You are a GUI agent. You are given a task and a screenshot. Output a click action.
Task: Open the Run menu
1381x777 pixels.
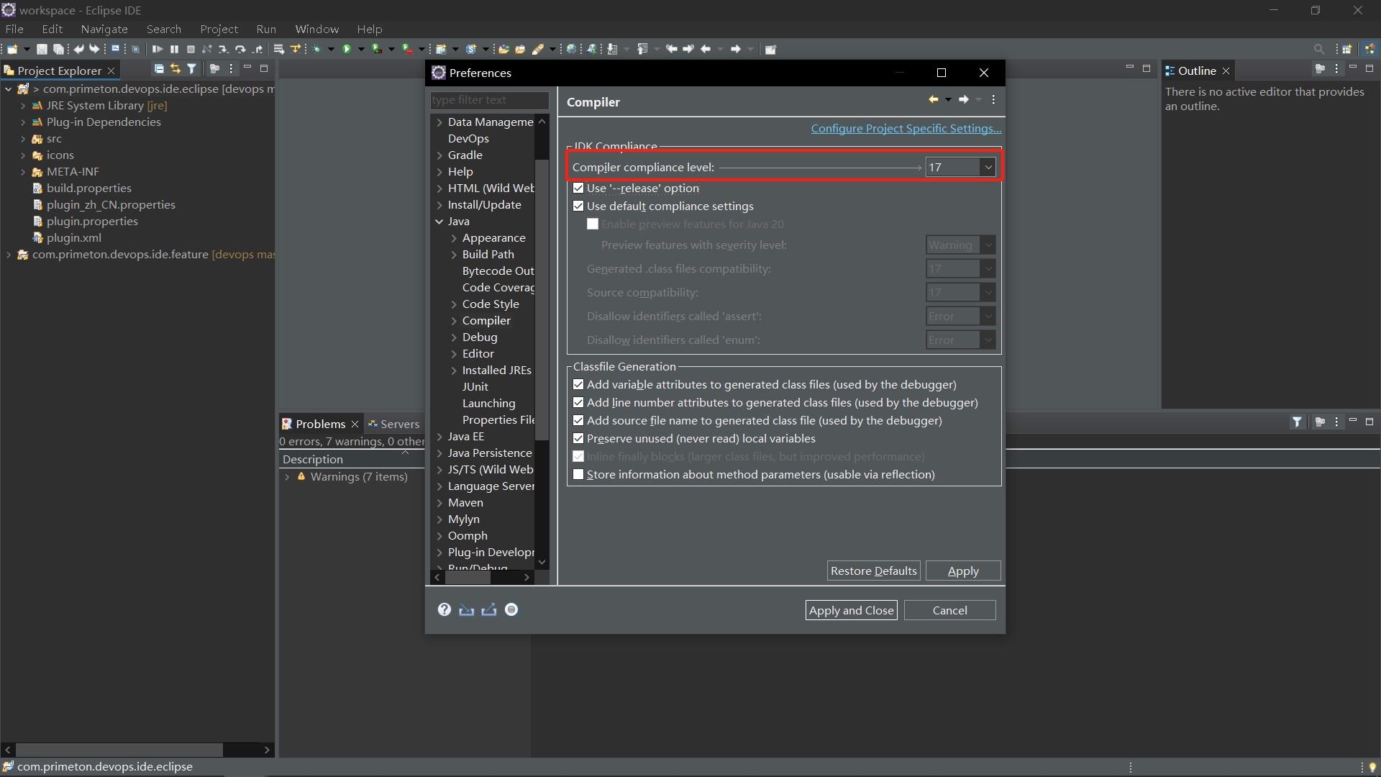click(267, 29)
